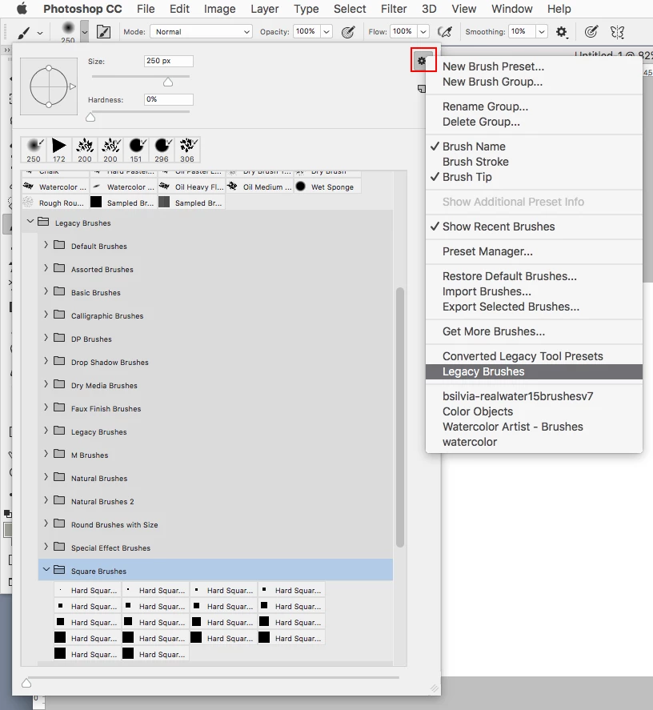Screen dimensions: 653x710
Task: Click the Hardness input field
Action: tap(169, 99)
